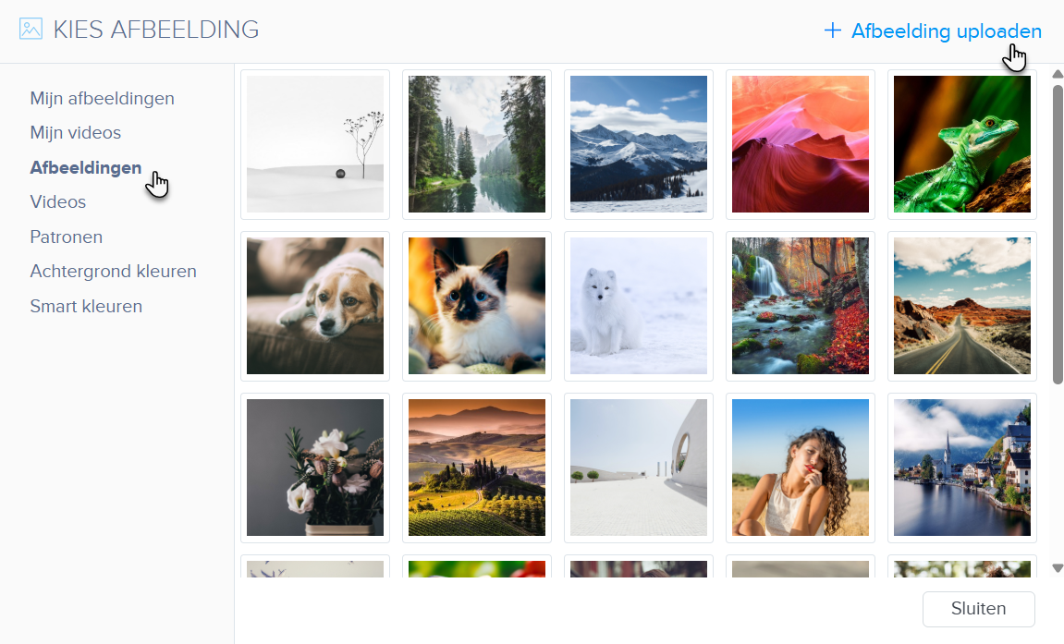Open Mijn afbeeldingen category
The width and height of the screenshot is (1064, 644).
(x=102, y=98)
